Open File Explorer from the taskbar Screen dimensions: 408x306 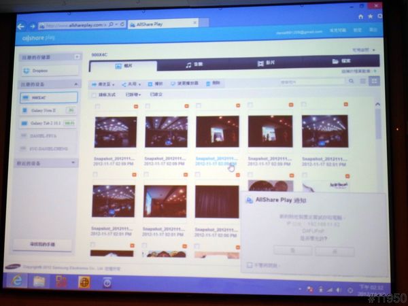pos(39,282)
